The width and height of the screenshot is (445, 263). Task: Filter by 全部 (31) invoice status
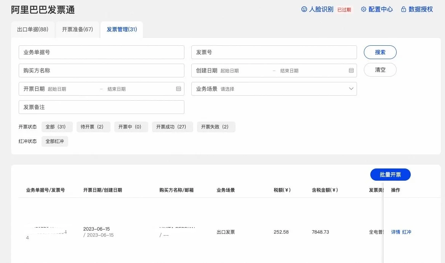(56, 127)
